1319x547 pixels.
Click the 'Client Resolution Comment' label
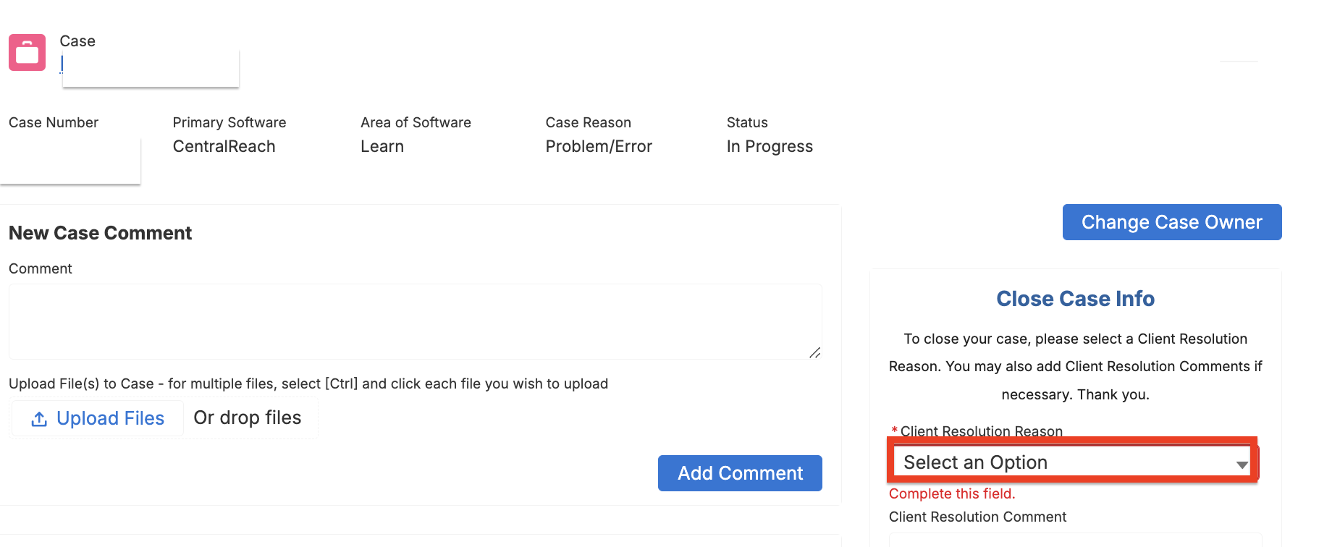tap(977, 517)
